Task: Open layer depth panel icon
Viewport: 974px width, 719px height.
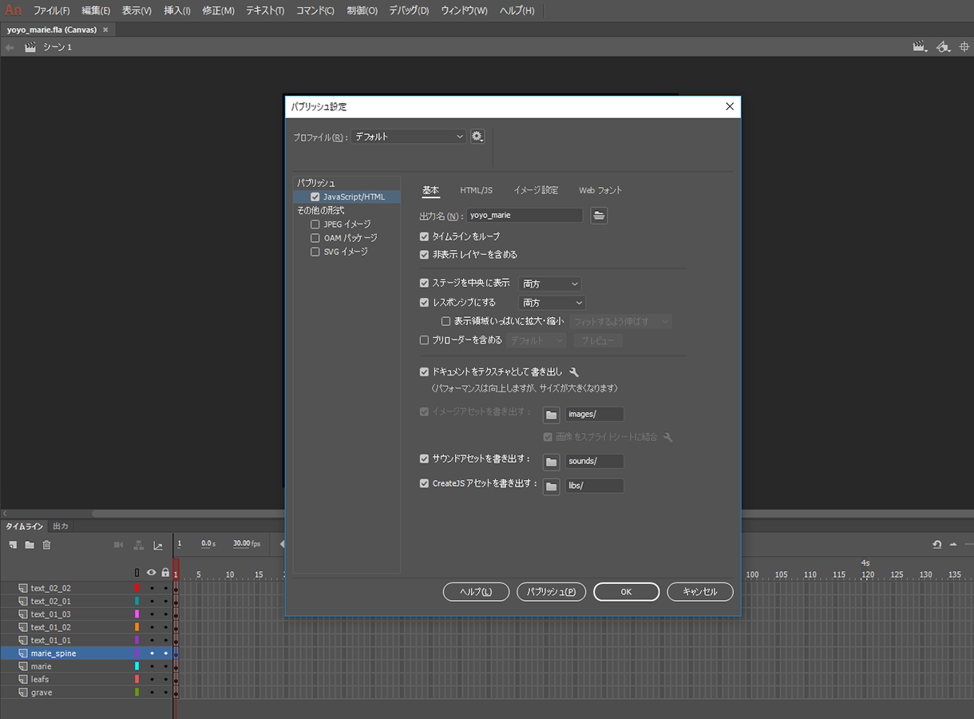Action: coord(158,545)
